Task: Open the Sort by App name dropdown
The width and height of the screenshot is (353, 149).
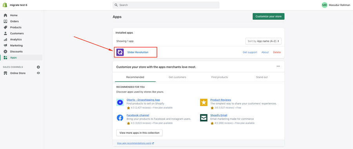Action: 264,41
